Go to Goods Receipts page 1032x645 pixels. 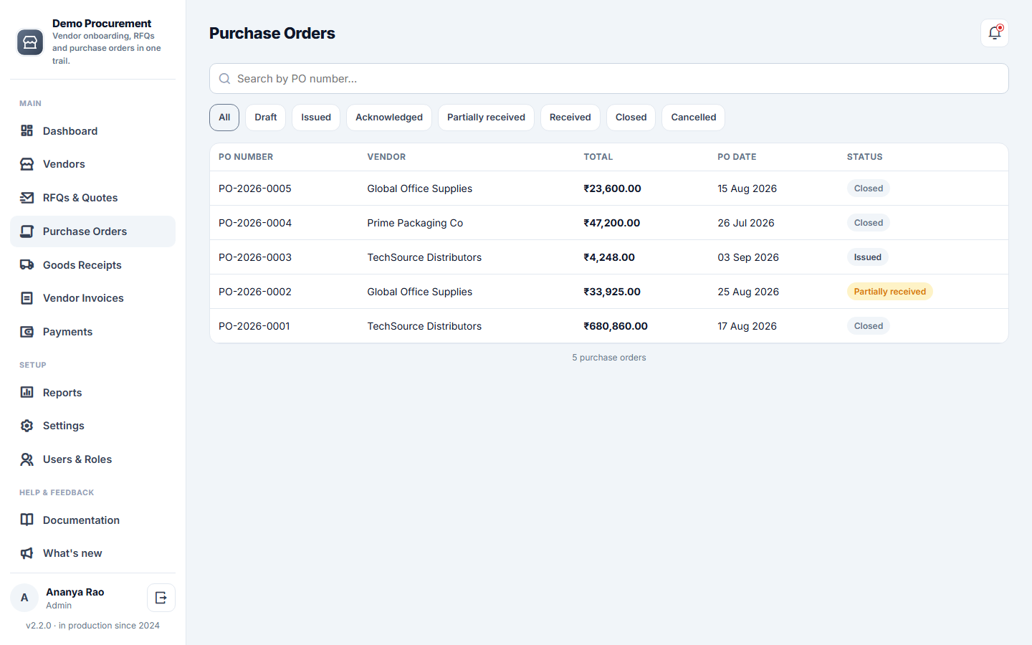click(x=92, y=265)
